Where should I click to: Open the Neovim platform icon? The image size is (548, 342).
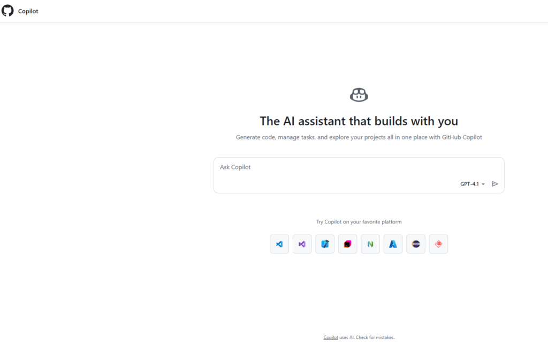[x=370, y=244]
